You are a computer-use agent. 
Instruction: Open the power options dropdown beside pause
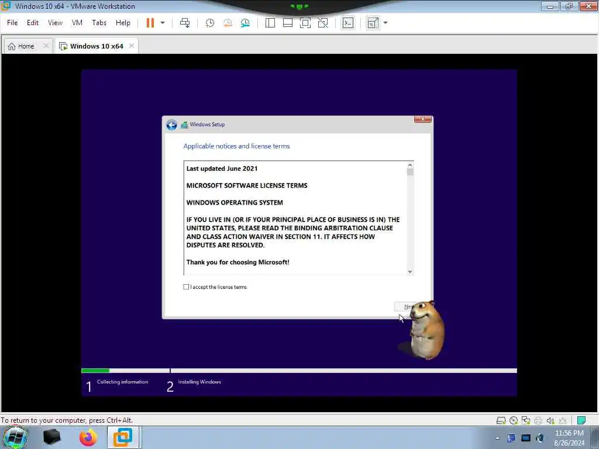click(163, 23)
